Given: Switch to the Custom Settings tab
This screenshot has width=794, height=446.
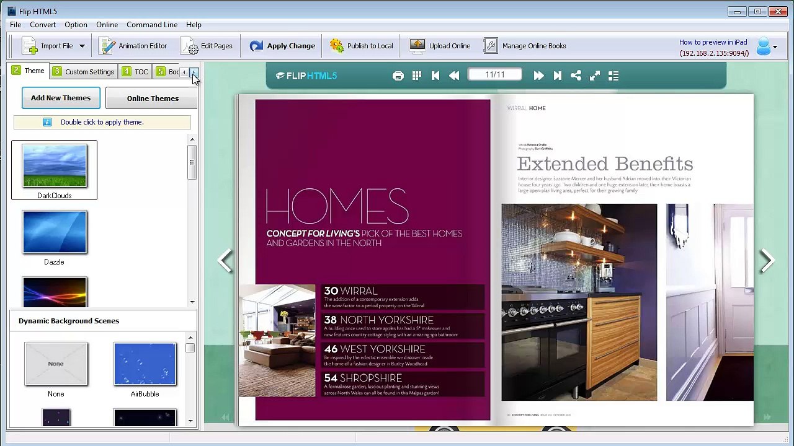Looking at the screenshot, I should click(83, 72).
